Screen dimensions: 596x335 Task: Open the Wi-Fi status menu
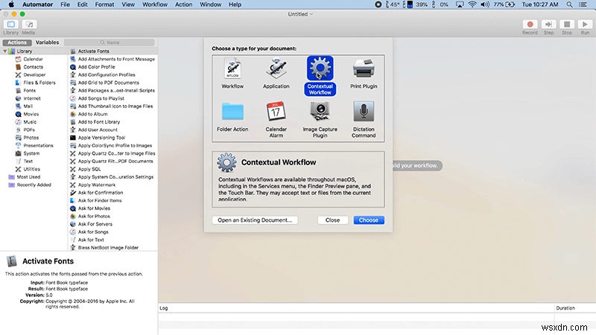pos(472,4)
